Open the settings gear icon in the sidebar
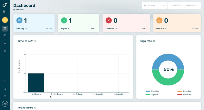Image resolution: width=204 pixels, height=110 pixels. pos(5,96)
